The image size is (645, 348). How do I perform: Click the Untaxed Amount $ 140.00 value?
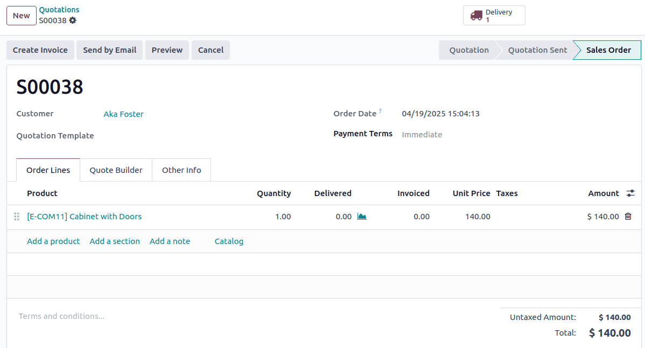click(x=614, y=317)
